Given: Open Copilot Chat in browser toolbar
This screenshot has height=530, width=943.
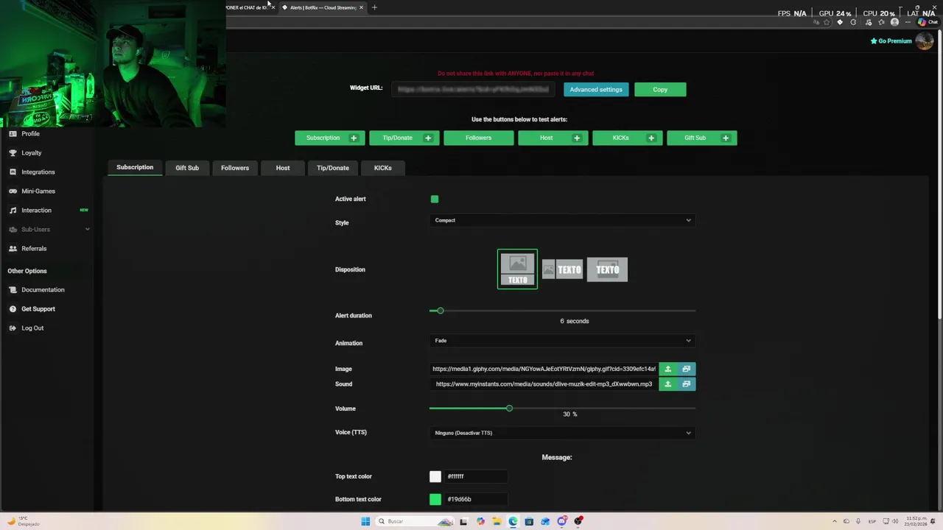Looking at the screenshot, I should 927,22.
